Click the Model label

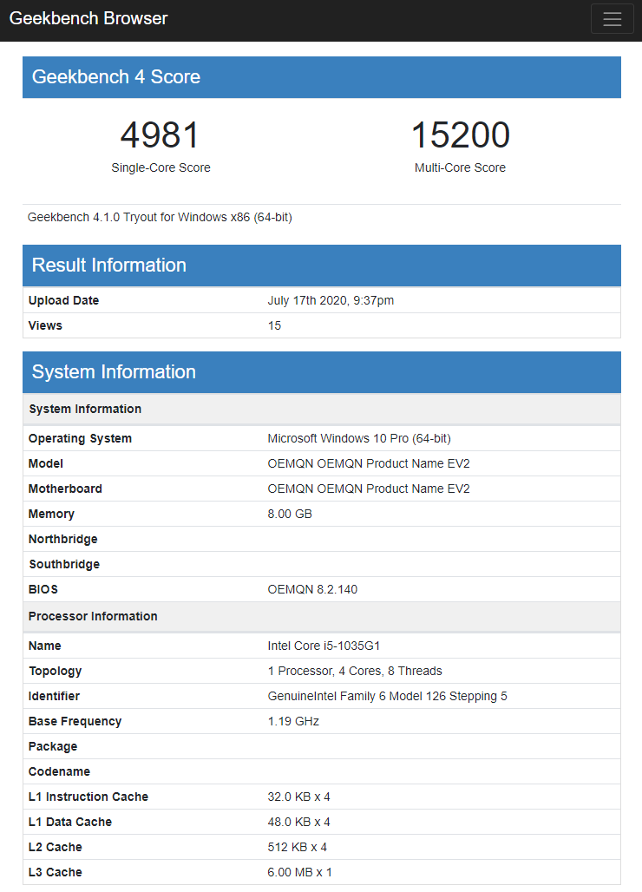click(46, 463)
